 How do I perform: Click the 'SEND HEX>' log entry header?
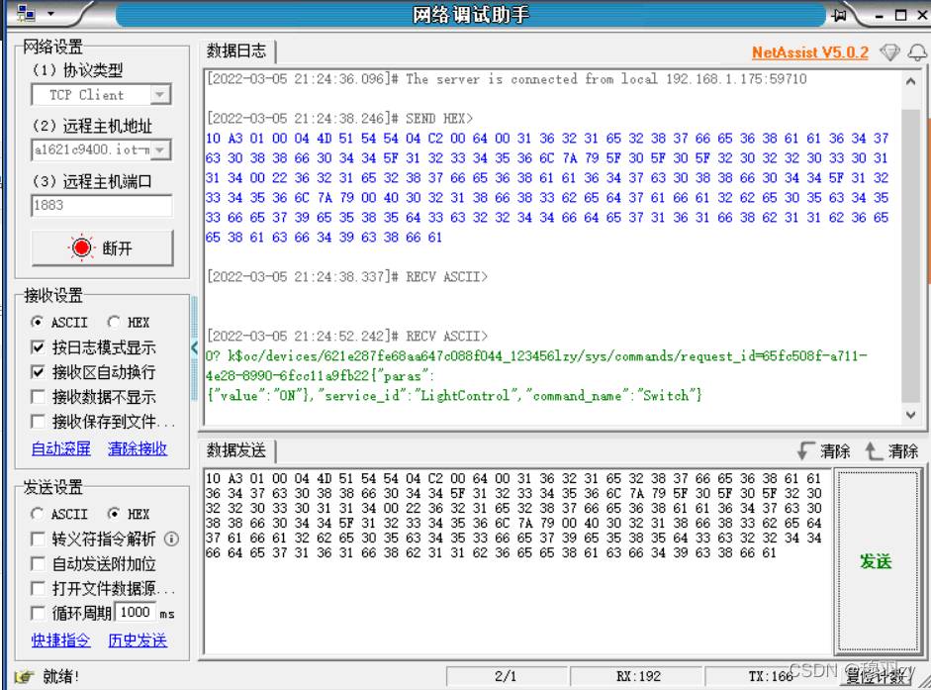click(339, 118)
